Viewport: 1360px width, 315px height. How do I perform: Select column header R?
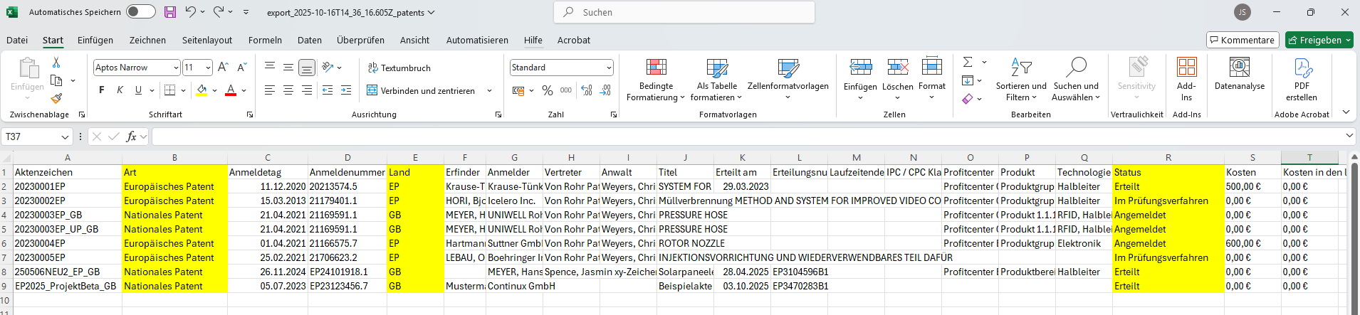coord(1168,158)
